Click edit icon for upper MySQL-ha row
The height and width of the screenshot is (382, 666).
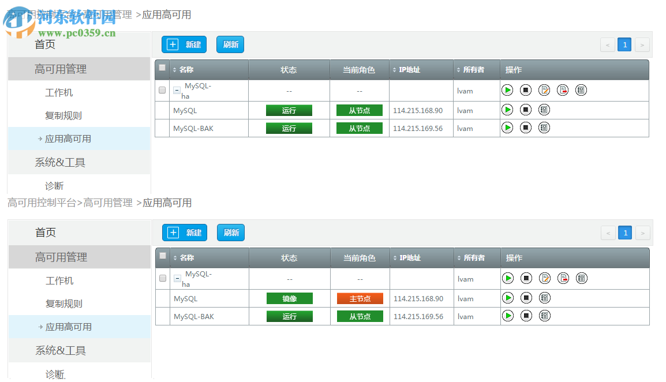click(544, 90)
